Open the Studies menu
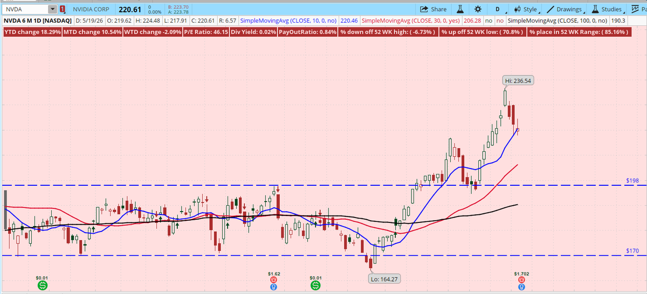Viewport: 647px width, 294px height. point(608,9)
